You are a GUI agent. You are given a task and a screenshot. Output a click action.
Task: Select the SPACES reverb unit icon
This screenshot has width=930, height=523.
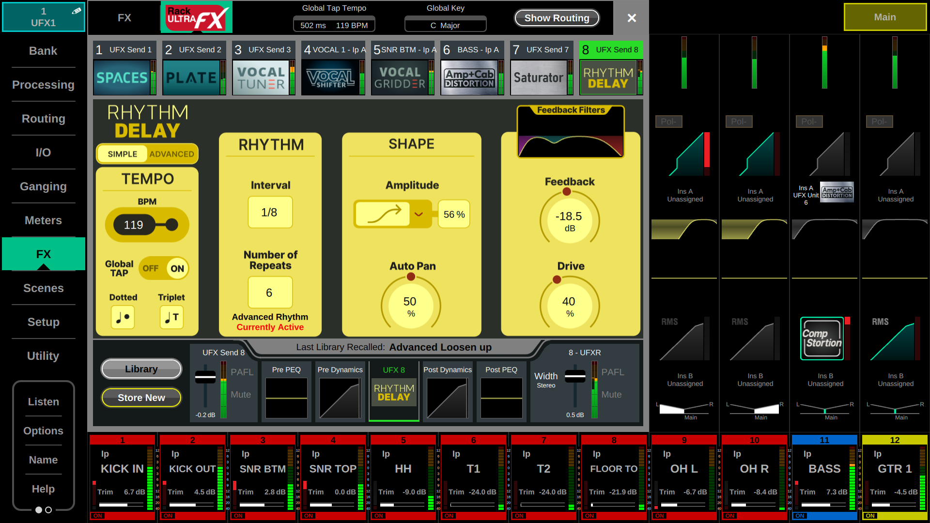pos(122,77)
